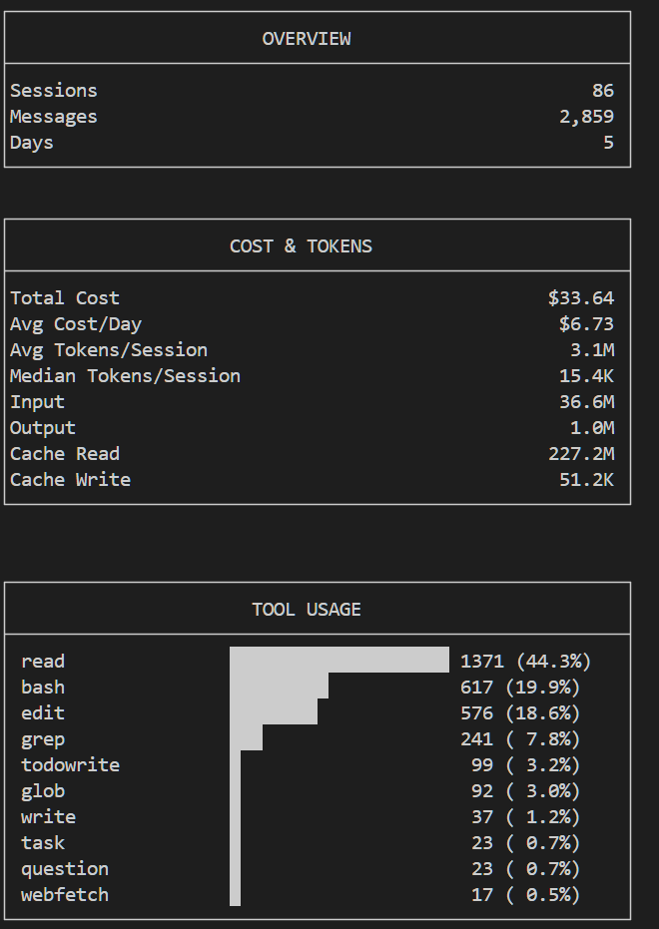Screen dimensions: 659x929
Task: Click the 1.0M output value
Action: coord(592,428)
